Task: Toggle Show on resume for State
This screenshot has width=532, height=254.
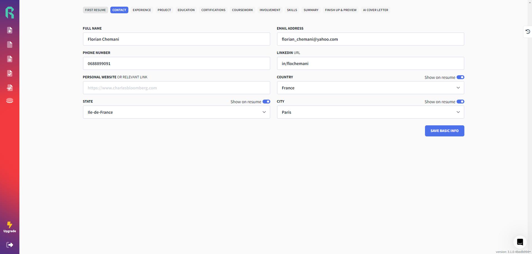Action: (266, 102)
